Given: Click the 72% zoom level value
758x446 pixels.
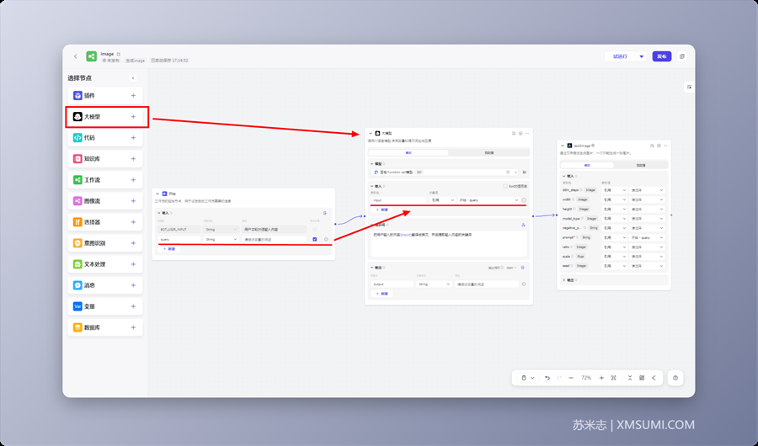Looking at the screenshot, I should [x=586, y=378].
